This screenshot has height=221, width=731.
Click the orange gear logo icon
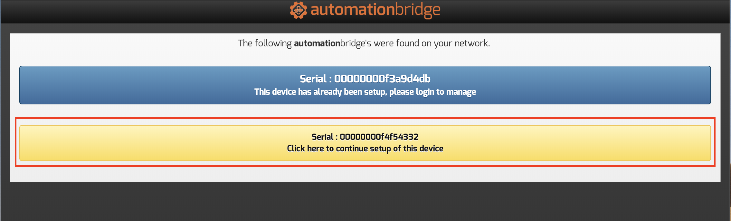[298, 10]
